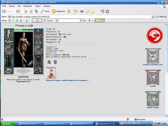
Task: Open the пуск Start button
Action: (x=7, y=124)
